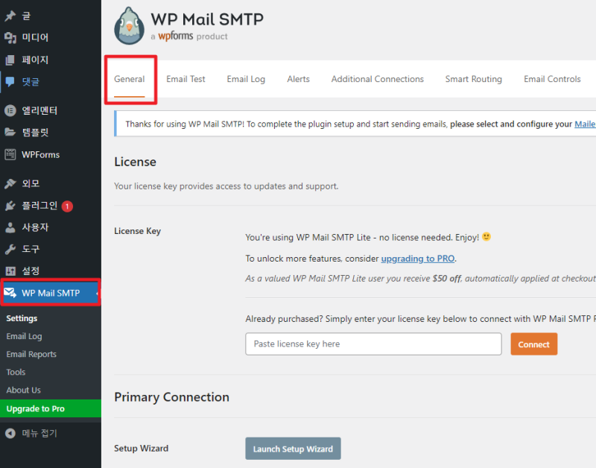Click the 메뉴 접기 collapse arrow icon

point(10,433)
